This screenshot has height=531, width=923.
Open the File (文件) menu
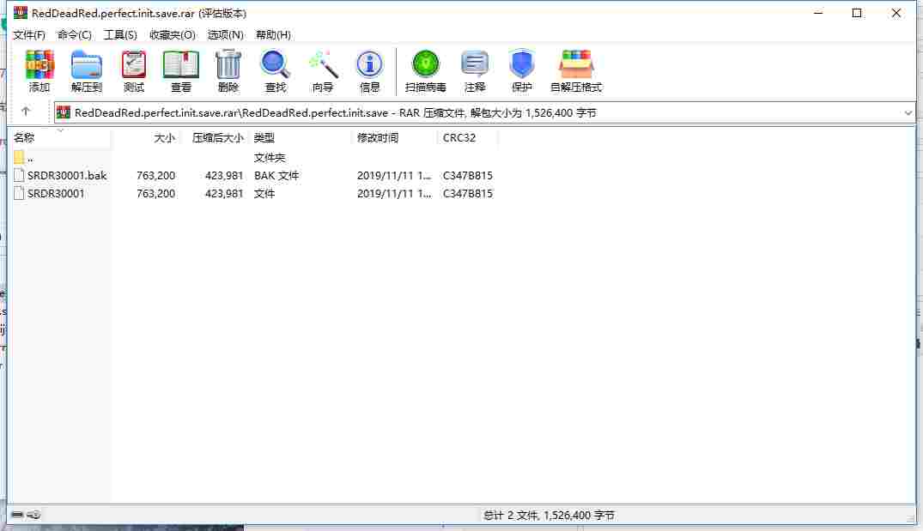coord(29,34)
